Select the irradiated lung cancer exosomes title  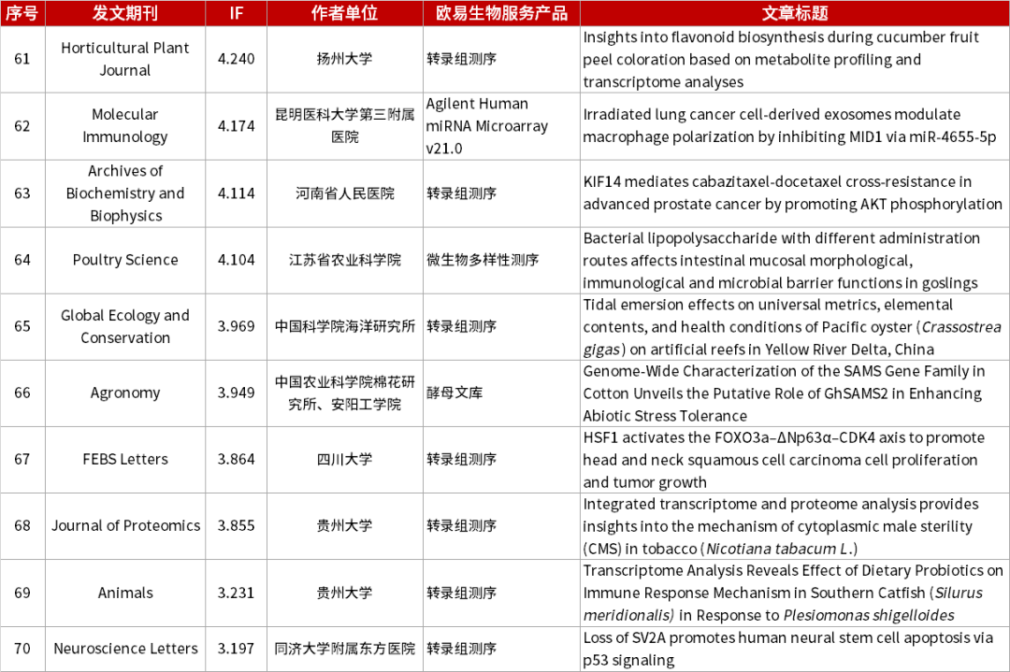pyautogui.click(x=794, y=126)
